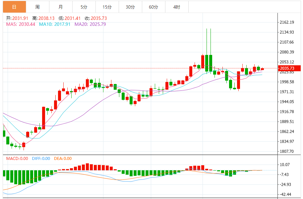
Task: Click the 低: 2031.41 low value
Action: [x=70, y=18]
